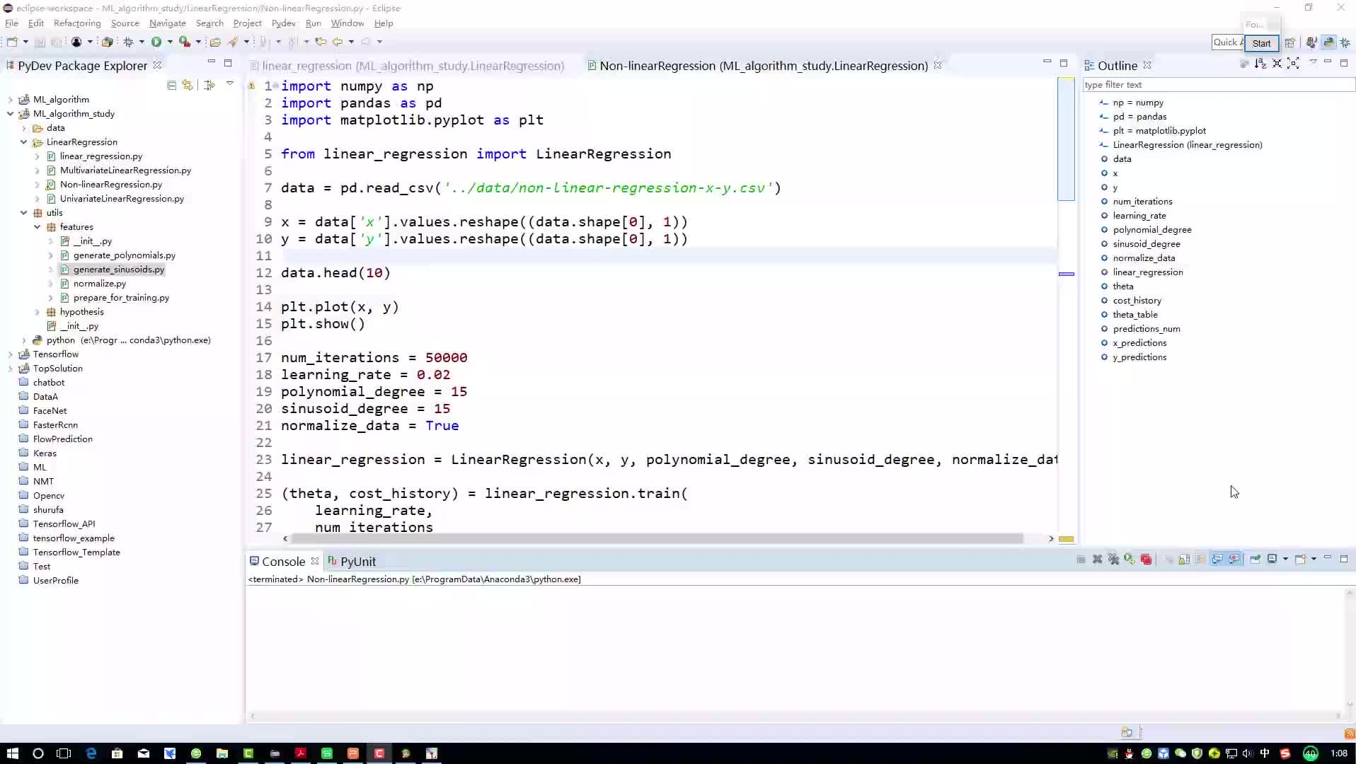Open the Run button dropdown arrow
This screenshot has width=1356, height=764.
(x=170, y=42)
